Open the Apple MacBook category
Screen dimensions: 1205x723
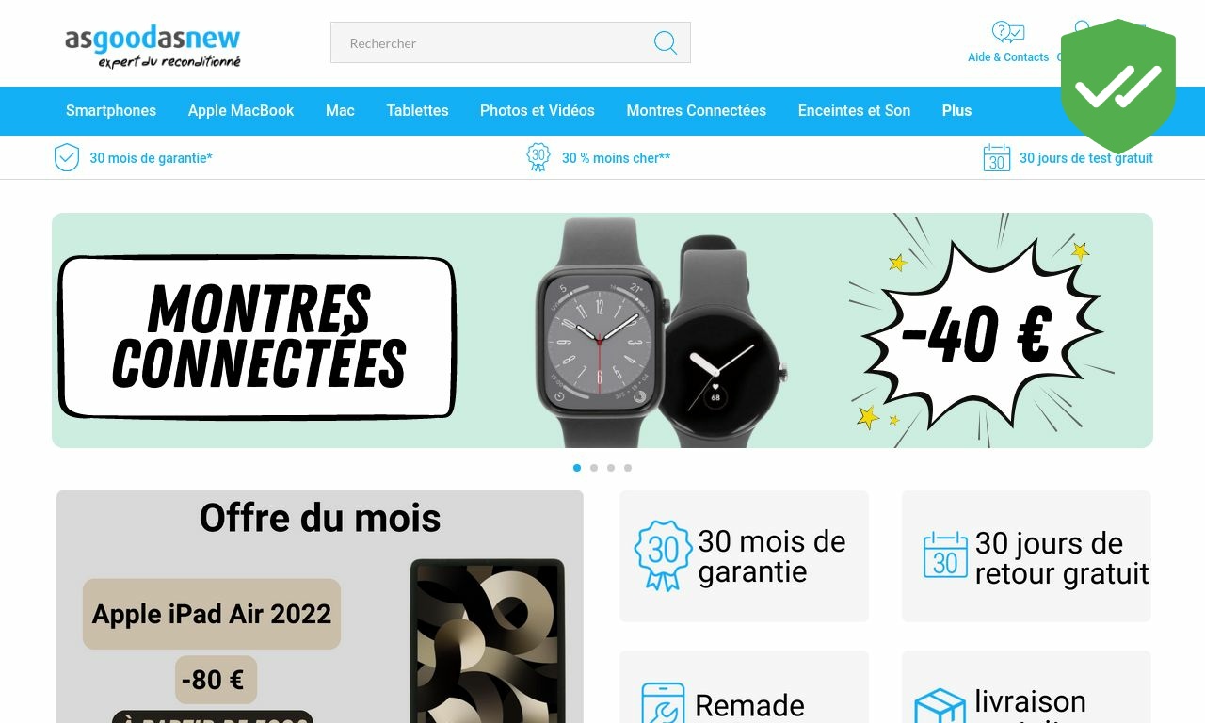(x=241, y=111)
